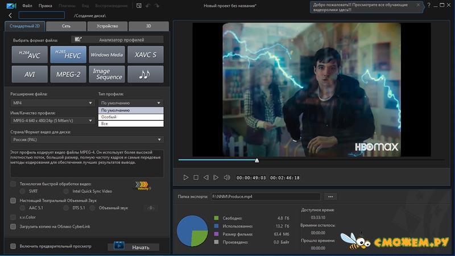Choose Image Sequence output format
The height and width of the screenshot is (256, 455).
coord(107,75)
